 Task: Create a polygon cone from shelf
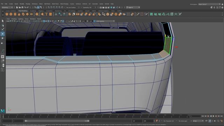point(19,14)
